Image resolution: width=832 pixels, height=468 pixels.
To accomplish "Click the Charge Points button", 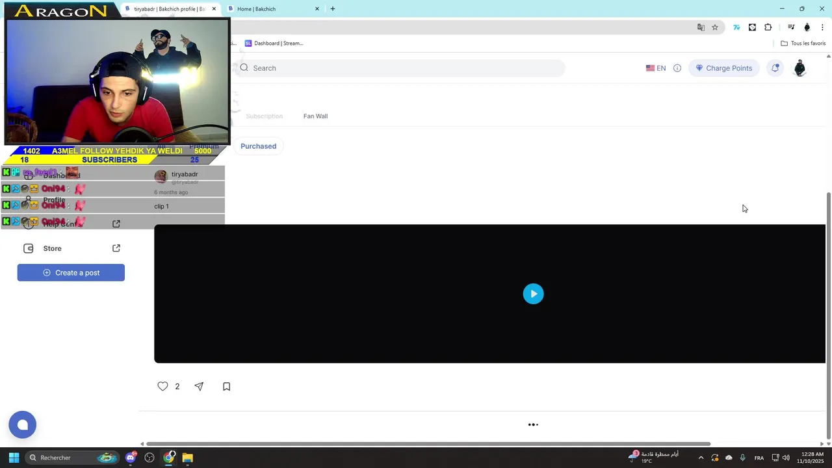I will point(723,68).
